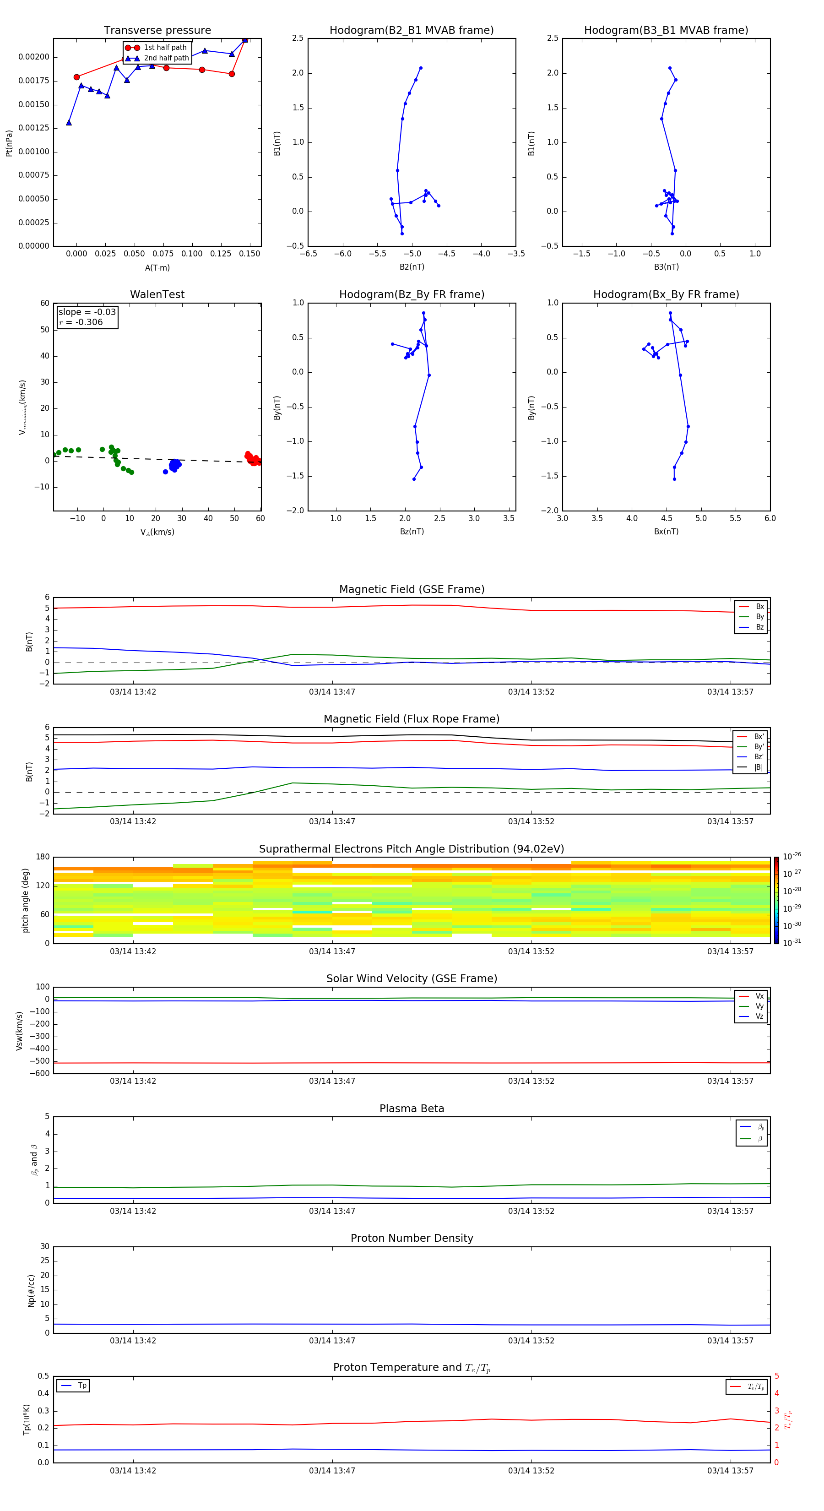Click the '03/14 13:57' tick under proton temperature plot
Viewport: 824px width, 1511px height.
(730, 1471)
